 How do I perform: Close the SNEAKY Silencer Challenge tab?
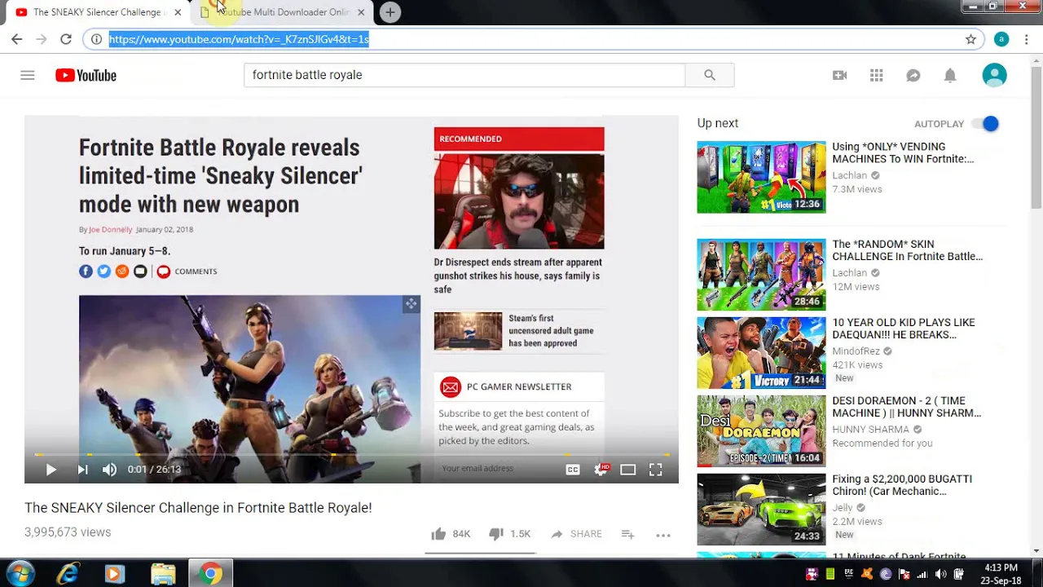click(178, 12)
